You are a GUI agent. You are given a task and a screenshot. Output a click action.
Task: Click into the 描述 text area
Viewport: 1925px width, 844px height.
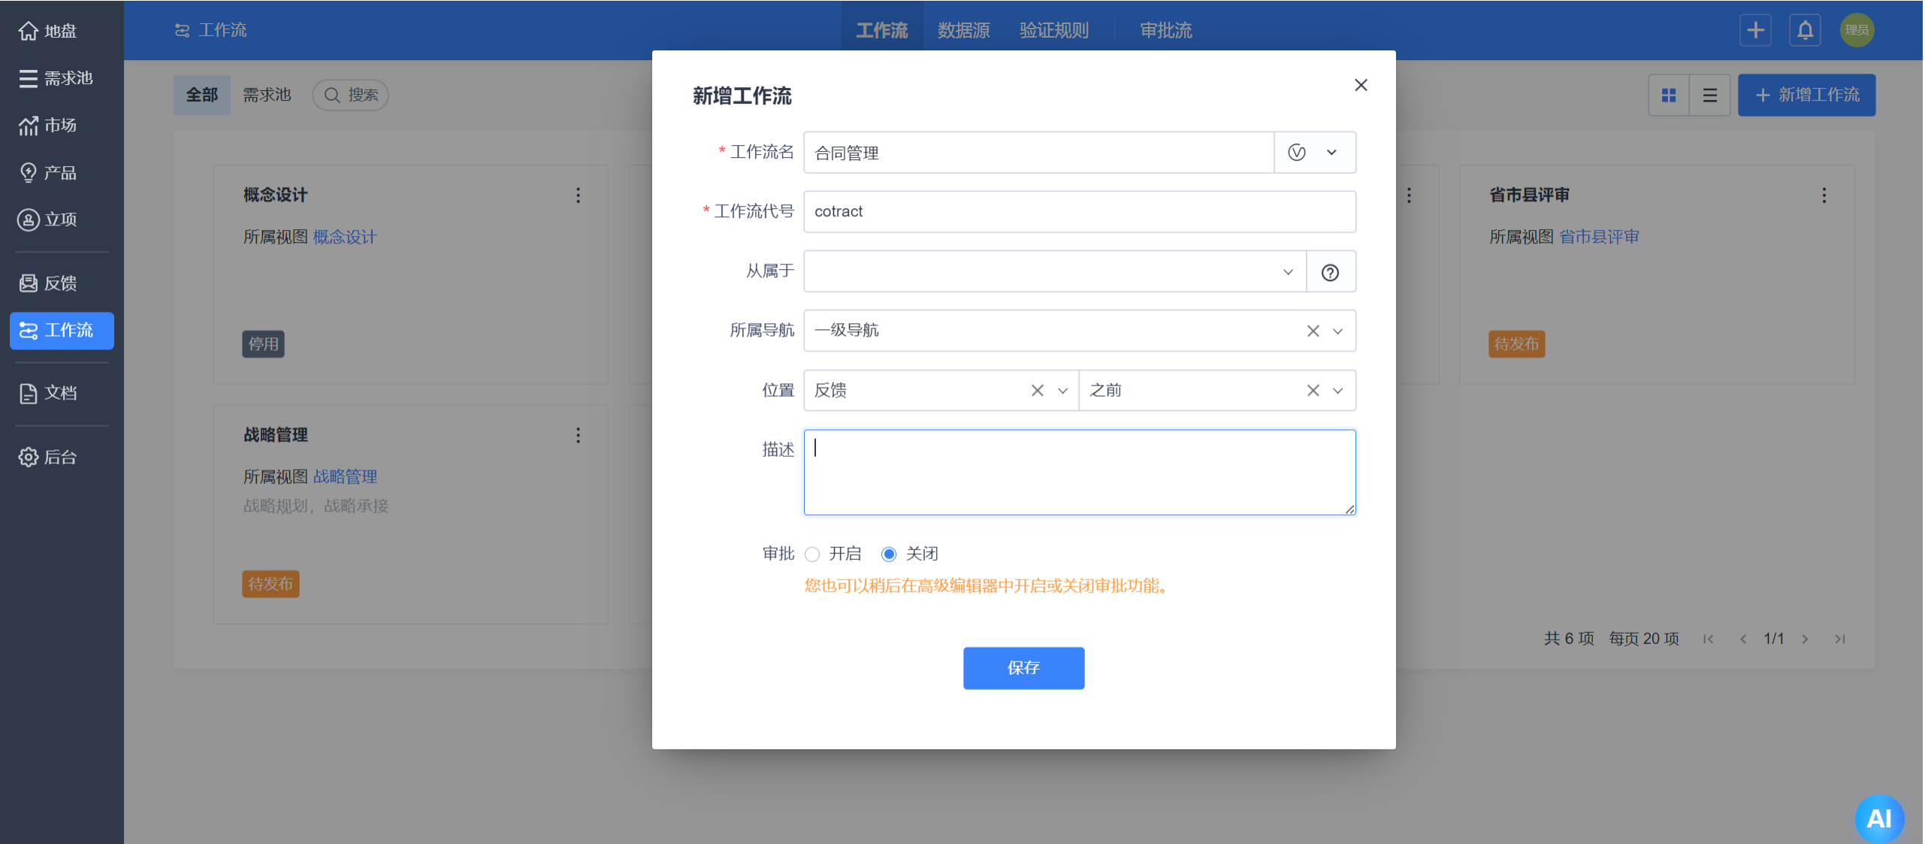coord(1079,472)
